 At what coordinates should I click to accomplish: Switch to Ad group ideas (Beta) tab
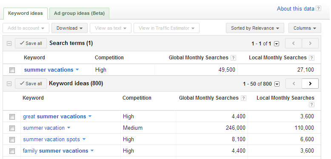point(79,14)
